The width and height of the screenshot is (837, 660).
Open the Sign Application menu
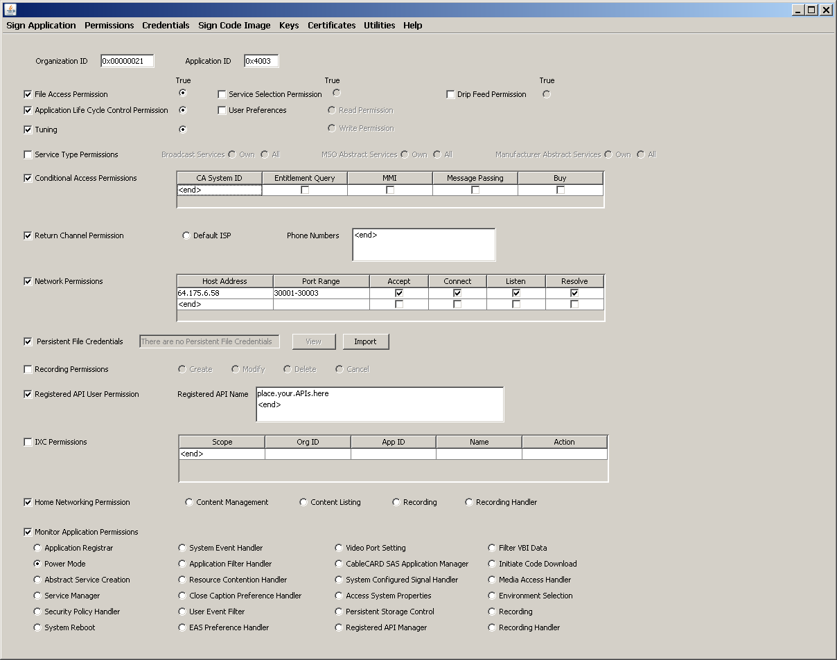click(41, 26)
